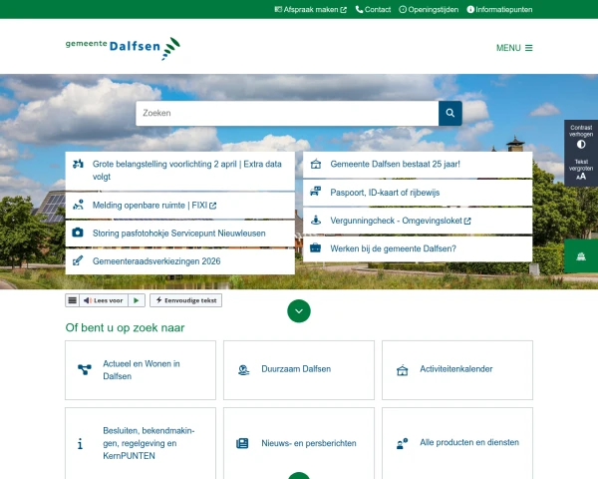
Task: Open Gemeenteraadsverkiezingen 2026 link
Action: [180, 261]
